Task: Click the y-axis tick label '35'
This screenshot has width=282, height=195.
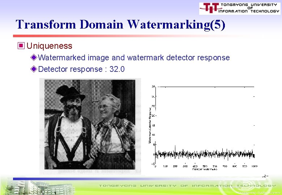Action: [x=153, y=87]
